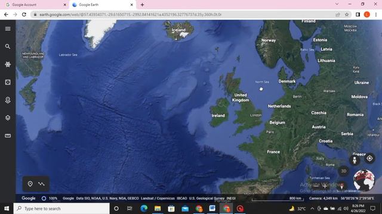Screen dimensions: 382x214
Task: Click the white dot marker in North Sea
Action: (261, 89)
